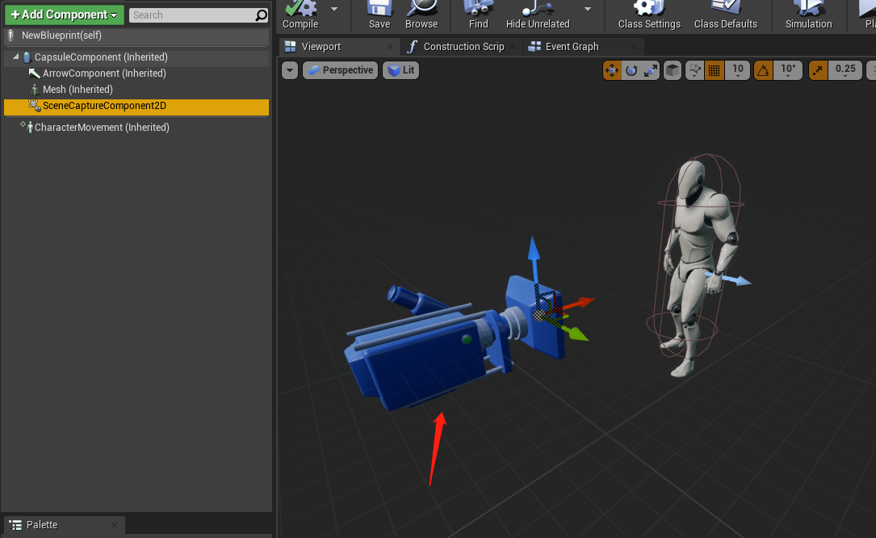Adjust the 0.25 camera speed control
876x538 pixels.
click(x=845, y=70)
